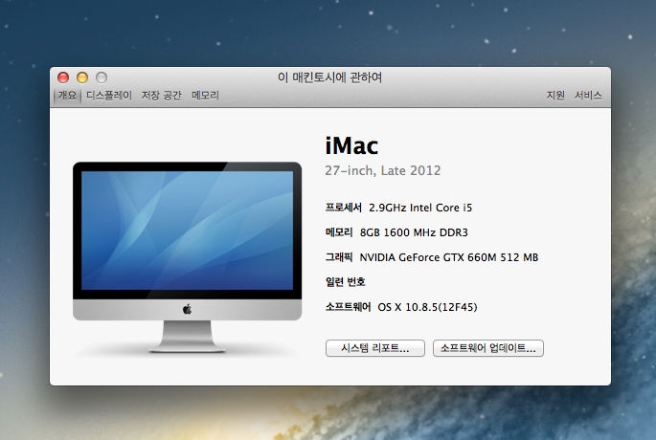Click the 일련 번호 label
This screenshot has width=656, height=440.
point(345,282)
